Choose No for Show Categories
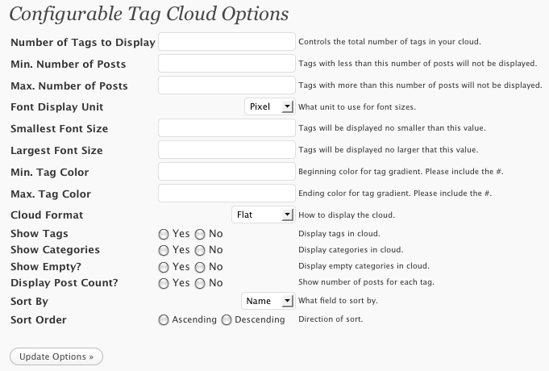 click(x=200, y=250)
